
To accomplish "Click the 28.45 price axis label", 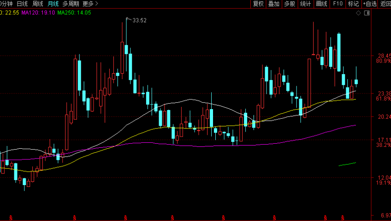I will (384, 56).
